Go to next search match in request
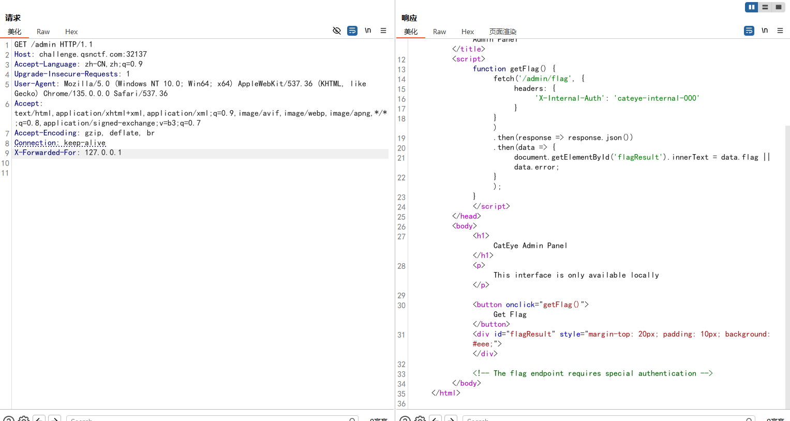Image resolution: width=790 pixels, height=421 pixels. click(x=55, y=418)
